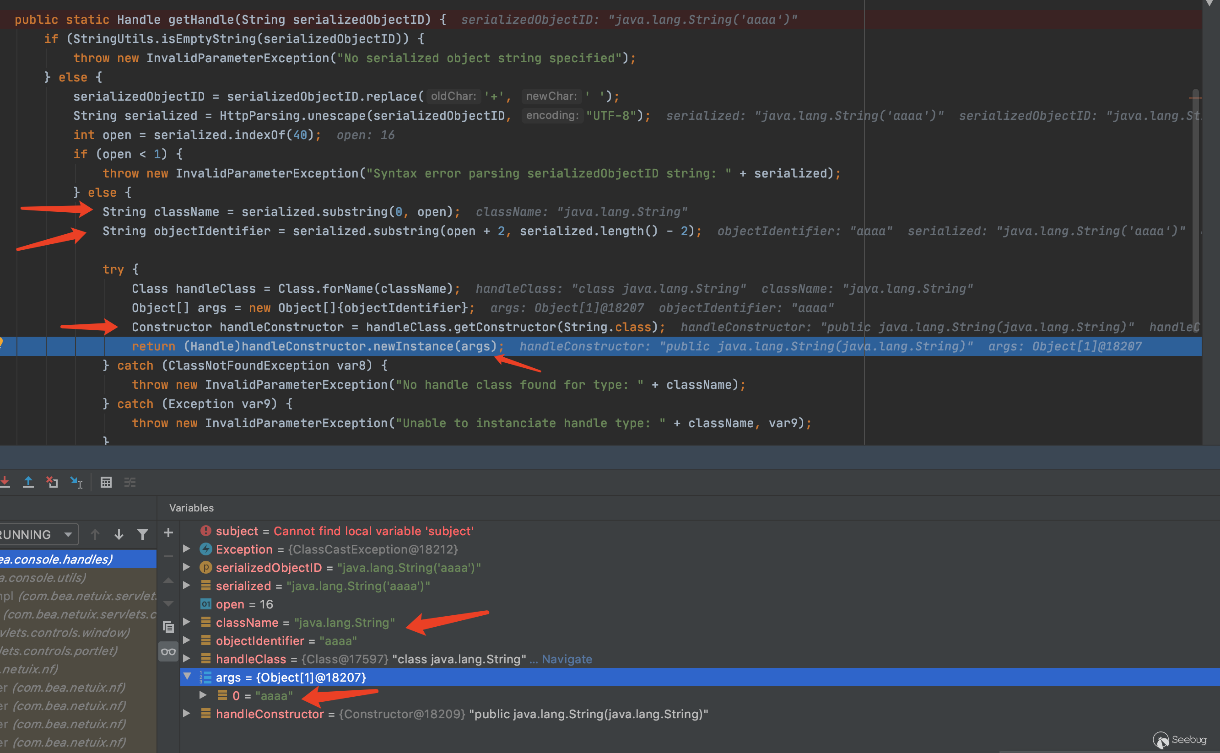The height and width of the screenshot is (753, 1220).
Task: Expand the handleConstructor variable
Action: click(186, 713)
